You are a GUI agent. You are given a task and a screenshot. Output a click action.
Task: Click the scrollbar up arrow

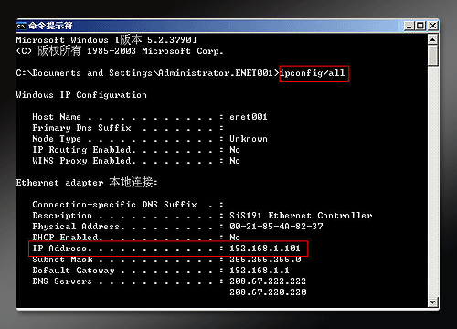pyautogui.click(x=433, y=39)
